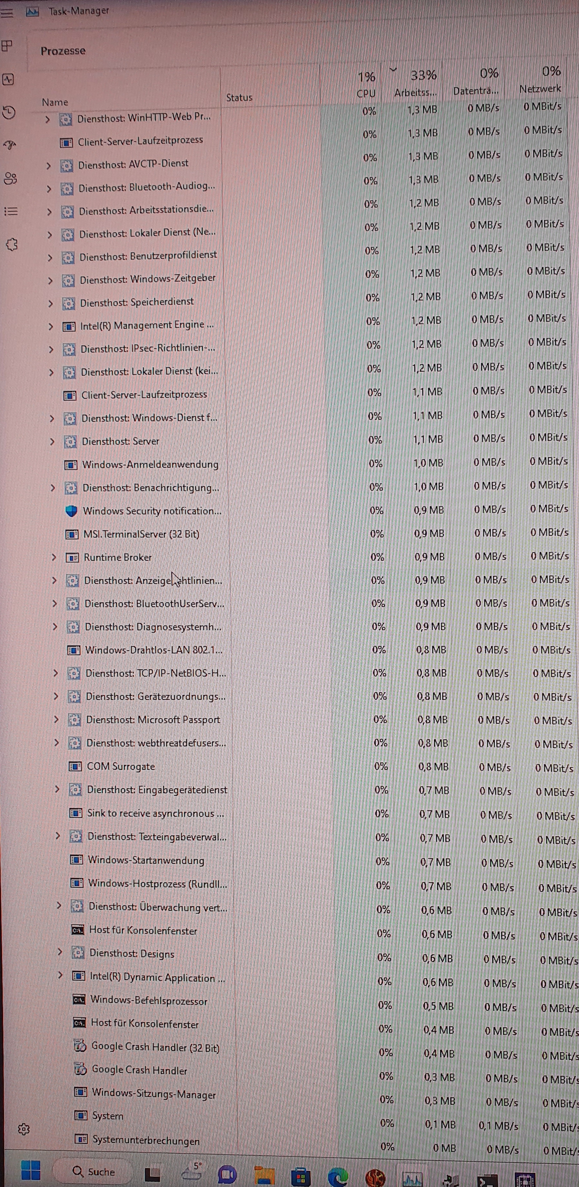Expand Diensthost: Benutzerprofildienst row

coord(50,258)
